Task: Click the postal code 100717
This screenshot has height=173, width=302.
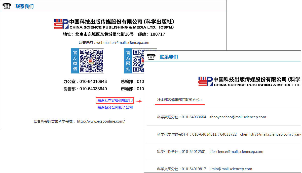Action: tap(158, 34)
